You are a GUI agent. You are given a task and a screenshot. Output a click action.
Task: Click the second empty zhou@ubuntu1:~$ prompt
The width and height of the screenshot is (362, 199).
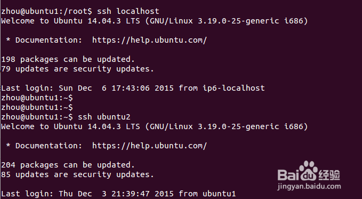pos(37,107)
